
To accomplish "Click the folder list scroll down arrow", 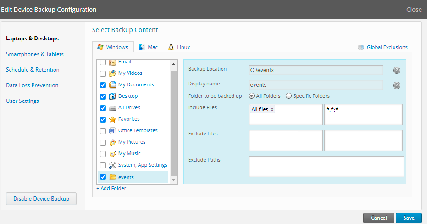I will [173, 180].
